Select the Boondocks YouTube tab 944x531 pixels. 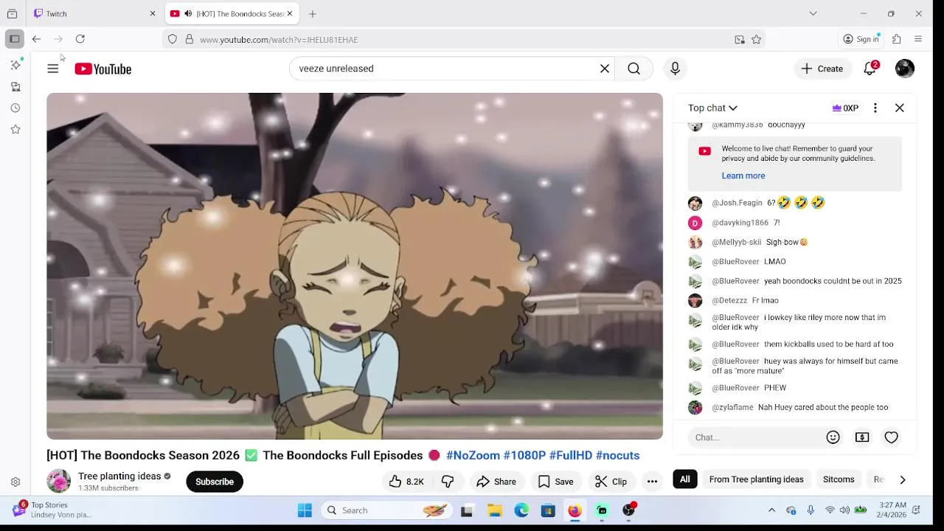[232, 13]
